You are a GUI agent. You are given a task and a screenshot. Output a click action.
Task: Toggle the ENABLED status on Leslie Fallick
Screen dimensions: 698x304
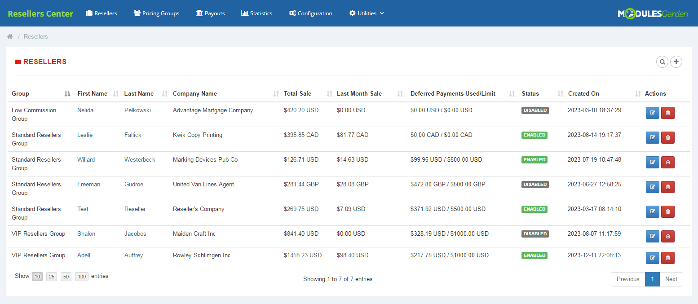(534, 135)
